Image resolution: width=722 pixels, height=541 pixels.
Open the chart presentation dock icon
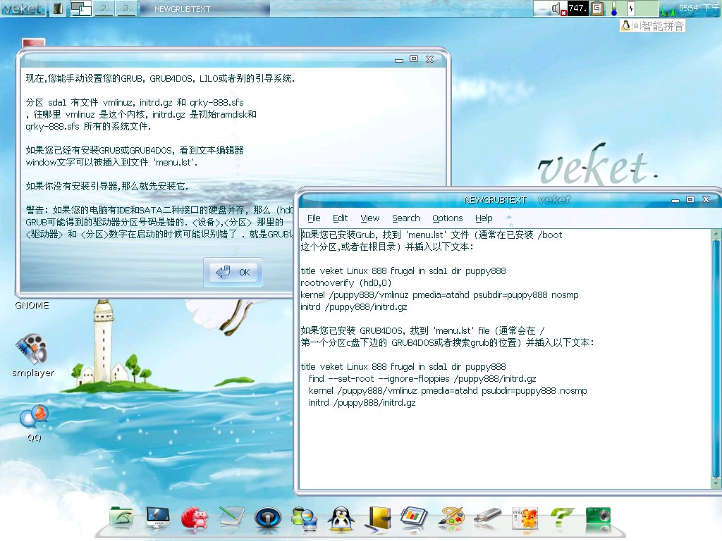(414, 517)
